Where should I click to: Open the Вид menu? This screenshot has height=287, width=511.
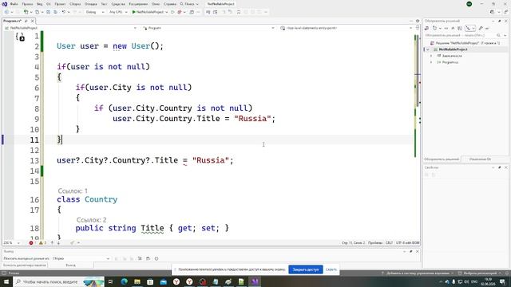[39, 4]
